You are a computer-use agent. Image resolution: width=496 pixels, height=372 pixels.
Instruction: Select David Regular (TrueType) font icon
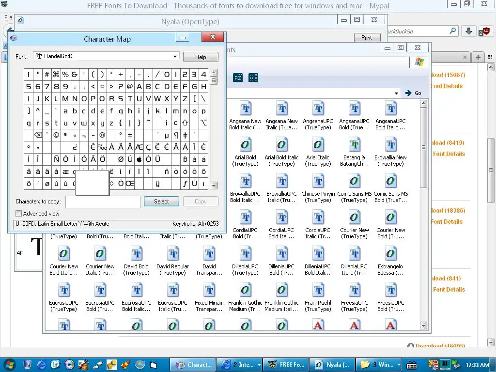pyautogui.click(x=173, y=261)
